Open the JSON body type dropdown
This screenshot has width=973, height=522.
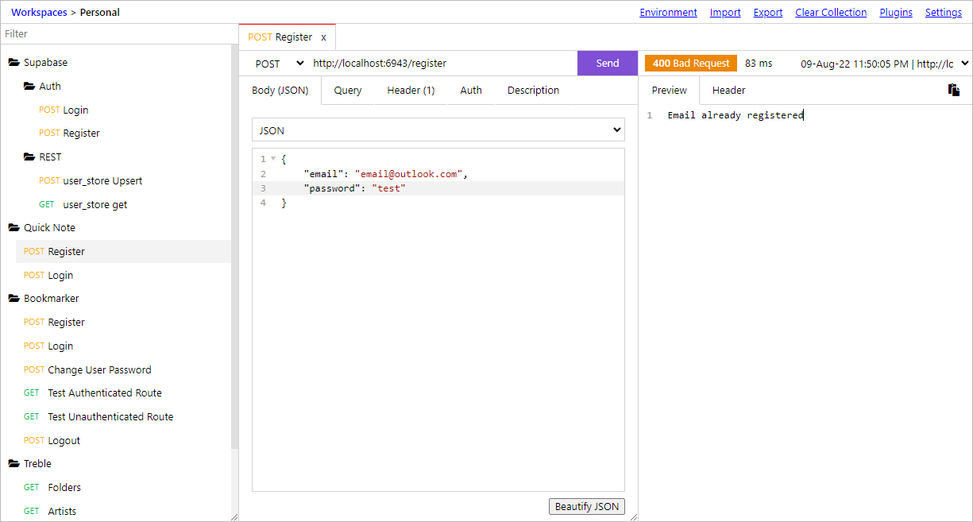[x=438, y=130]
